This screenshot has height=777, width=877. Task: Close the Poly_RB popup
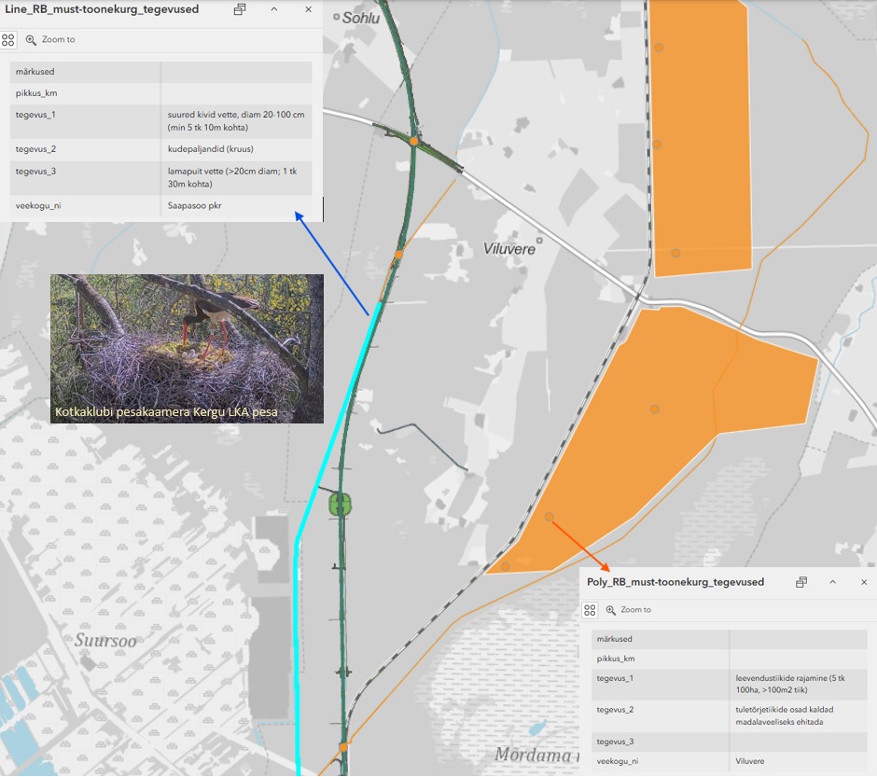(864, 582)
